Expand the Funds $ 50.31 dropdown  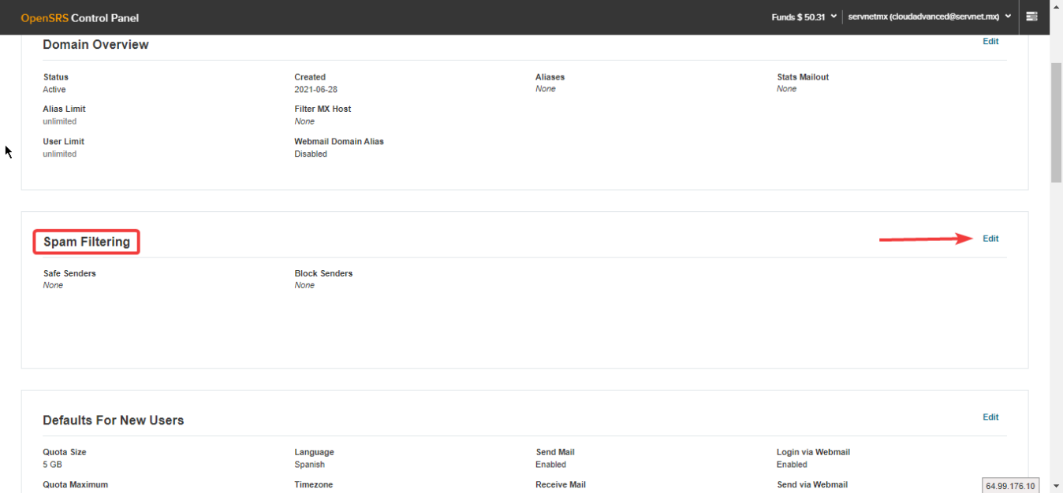pyautogui.click(x=804, y=17)
